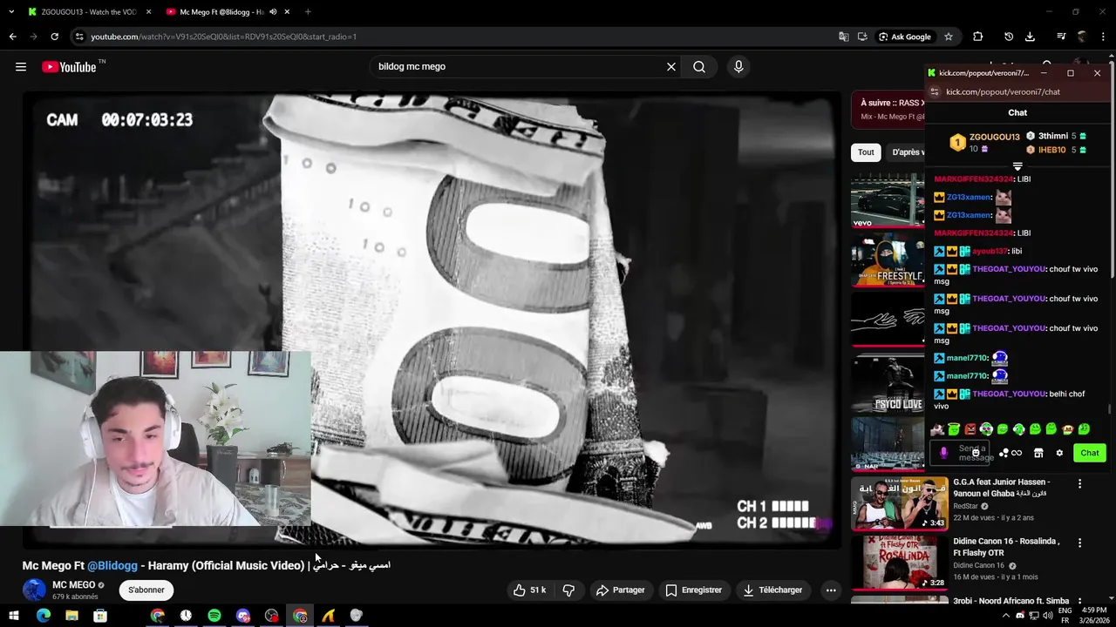
Task: Clear the search text with X
Action: 671,67
